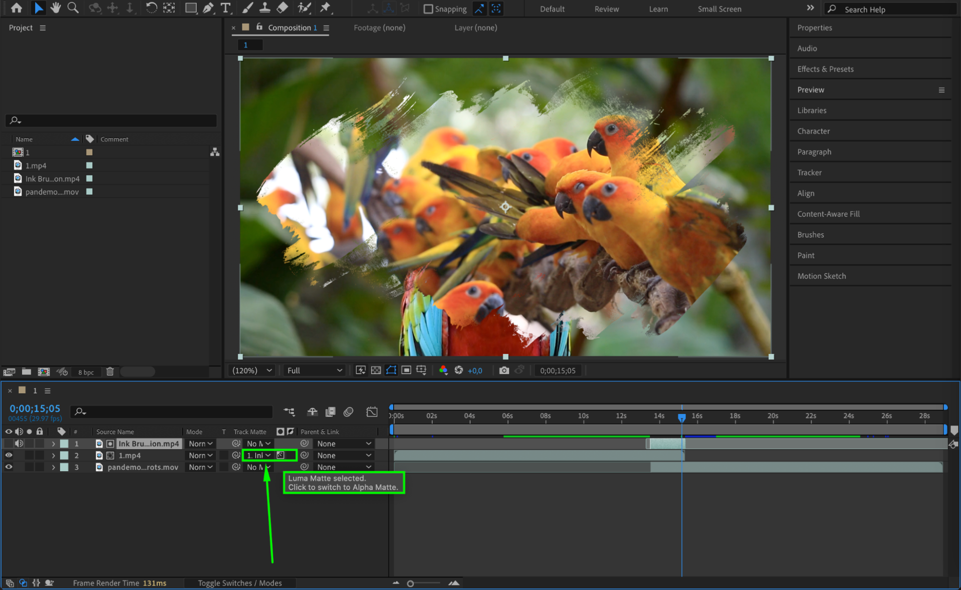The width and height of the screenshot is (961, 590).
Task: Select the Zoom tool in the toolbar
Action: [73, 8]
